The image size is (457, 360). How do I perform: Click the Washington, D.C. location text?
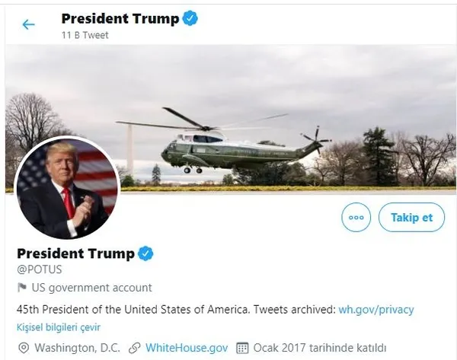pyautogui.click(x=76, y=348)
